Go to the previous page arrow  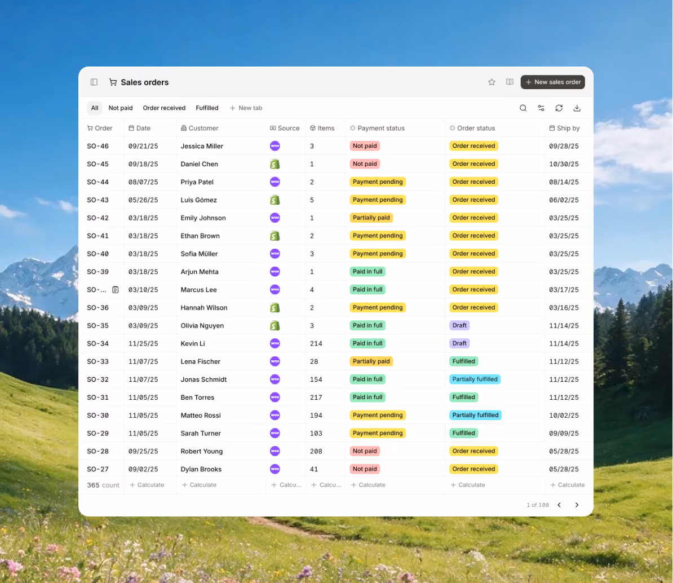click(559, 505)
